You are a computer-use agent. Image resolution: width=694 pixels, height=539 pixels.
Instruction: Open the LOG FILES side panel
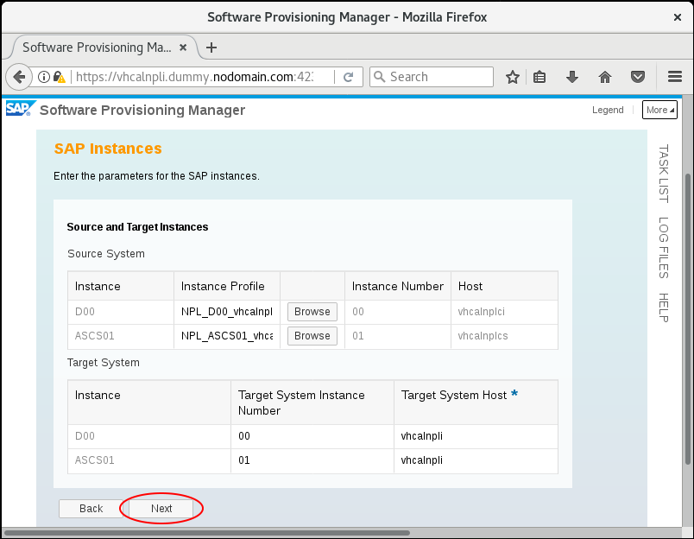(663, 248)
